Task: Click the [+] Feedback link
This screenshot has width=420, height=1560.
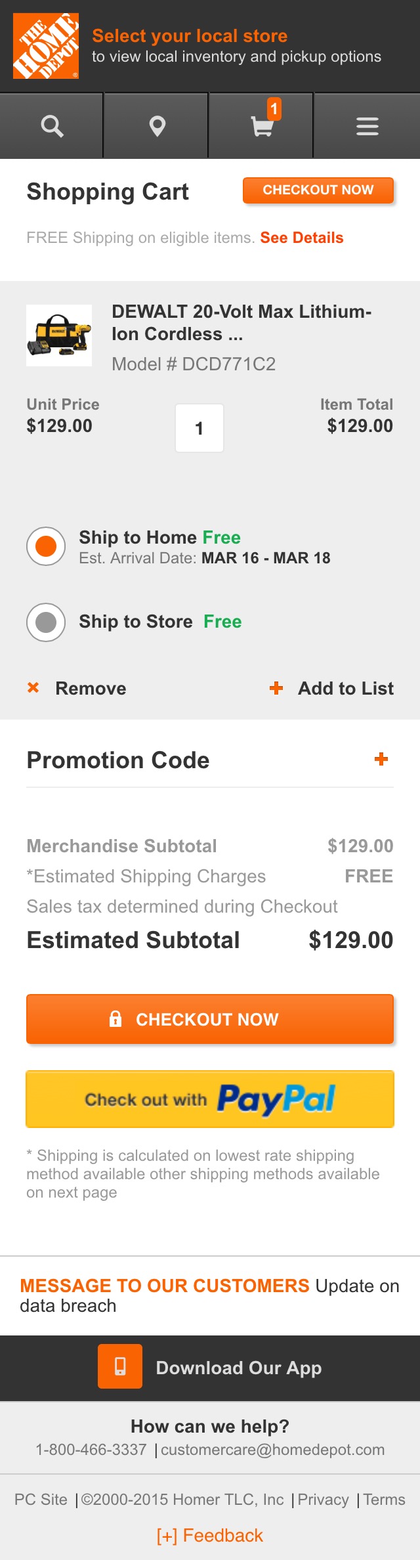Action: [x=209, y=1536]
